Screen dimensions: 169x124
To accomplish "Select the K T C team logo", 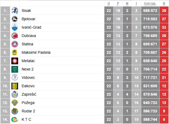I will [15, 119].
